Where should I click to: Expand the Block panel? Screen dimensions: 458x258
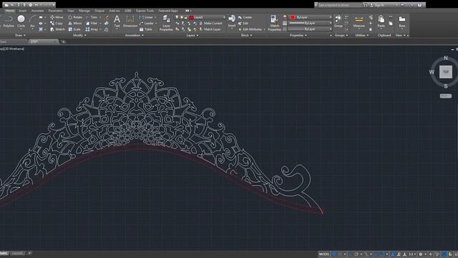point(246,35)
